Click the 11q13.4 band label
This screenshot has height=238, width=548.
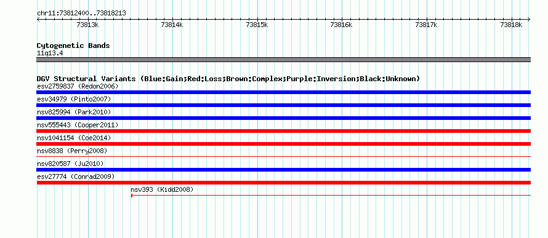coord(50,54)
